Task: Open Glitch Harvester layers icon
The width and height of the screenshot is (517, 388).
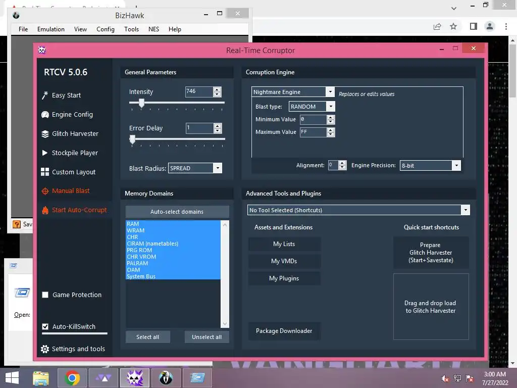Action: 45,133
